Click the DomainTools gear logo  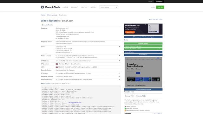pos(42,7)
